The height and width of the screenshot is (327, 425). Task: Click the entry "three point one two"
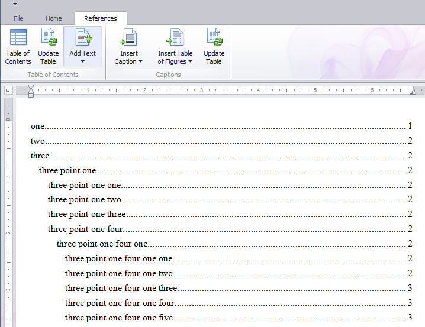84,199
